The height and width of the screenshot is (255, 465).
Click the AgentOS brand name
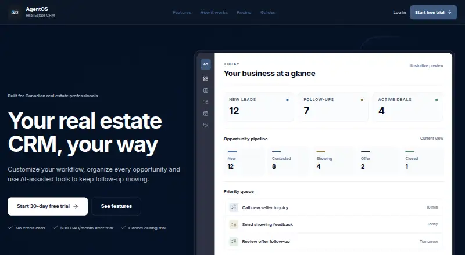tap(37, 9)
